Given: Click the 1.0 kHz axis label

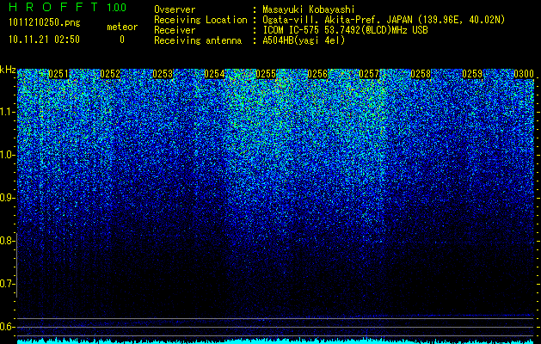Looking at the screenshot, I should [x=7, y=155].
